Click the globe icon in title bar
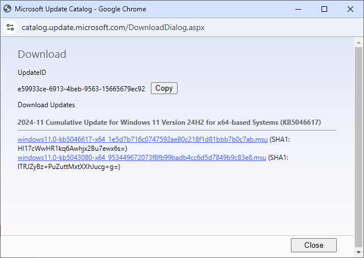 [7, 9]
